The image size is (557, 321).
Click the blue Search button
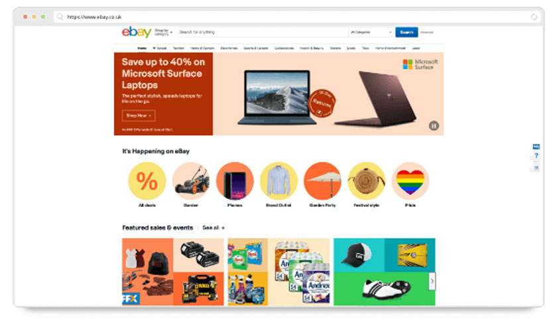point(406,32)
